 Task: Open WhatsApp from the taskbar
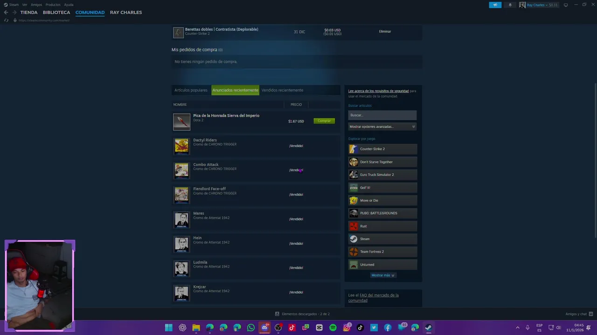[x=251, y=328]
